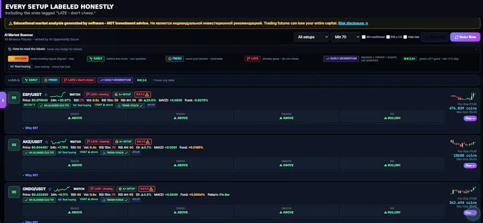The width and height of the screenshot is (483, 223).
Task: Click the 95 score badge on AKE/USDT
Action: (x=14, y=145)
